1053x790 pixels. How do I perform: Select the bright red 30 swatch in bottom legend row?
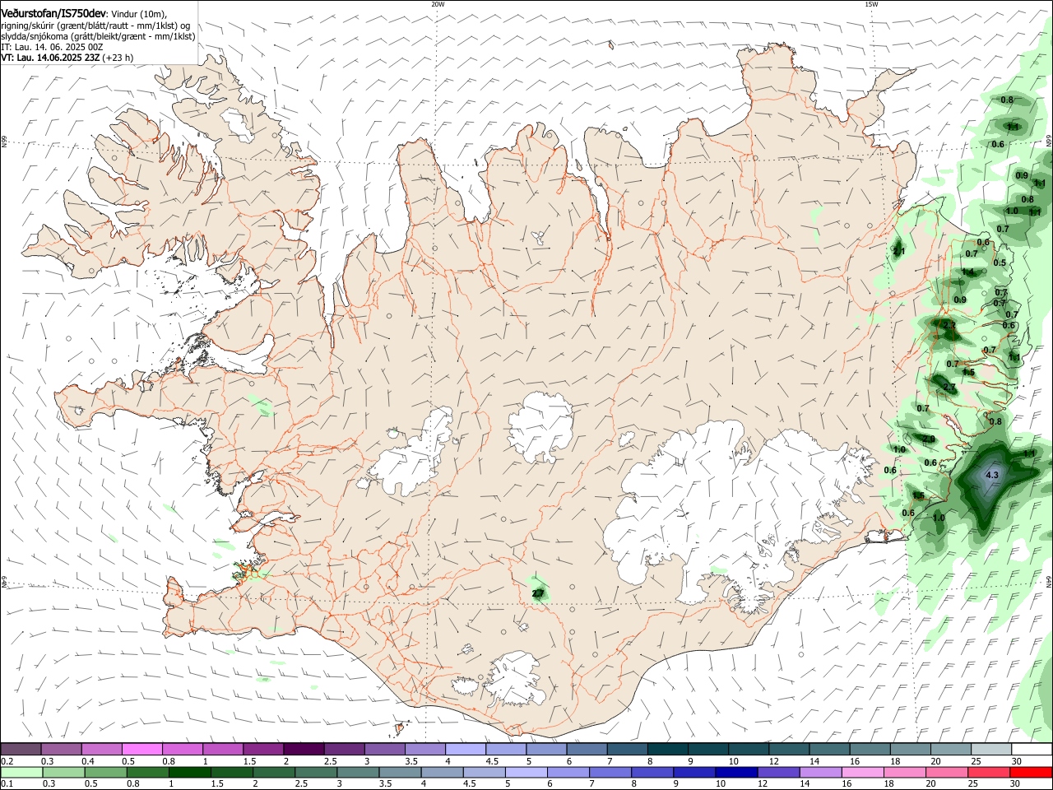tap(1031, 772)
